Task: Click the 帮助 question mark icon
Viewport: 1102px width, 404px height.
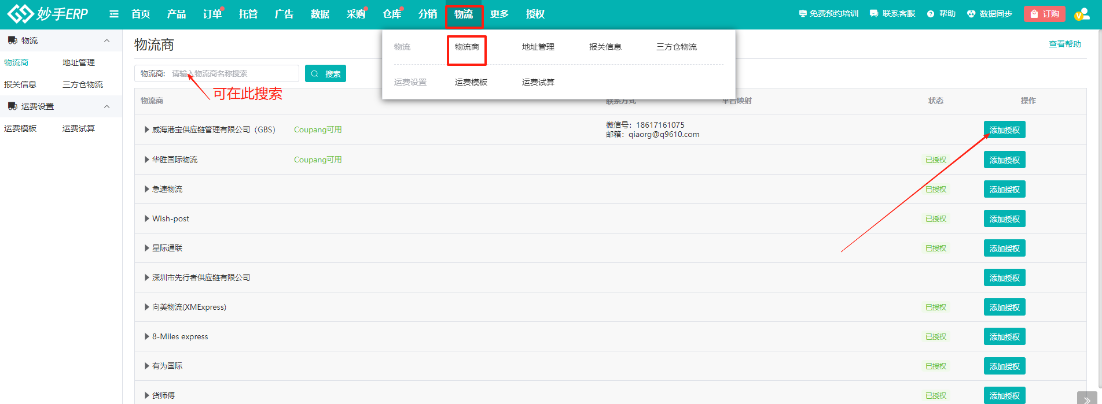Action: pyautogui.click(x=931, y=14)
